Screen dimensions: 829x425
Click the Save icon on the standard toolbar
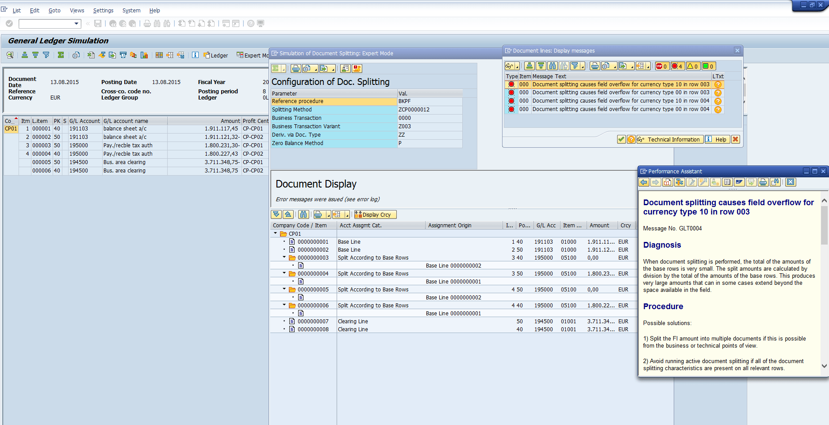[x=98, y=23]
